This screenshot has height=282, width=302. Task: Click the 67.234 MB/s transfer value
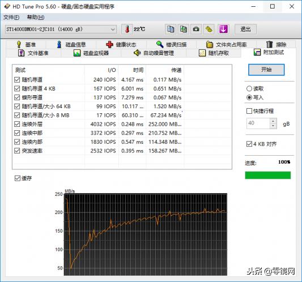click(166, 116)
